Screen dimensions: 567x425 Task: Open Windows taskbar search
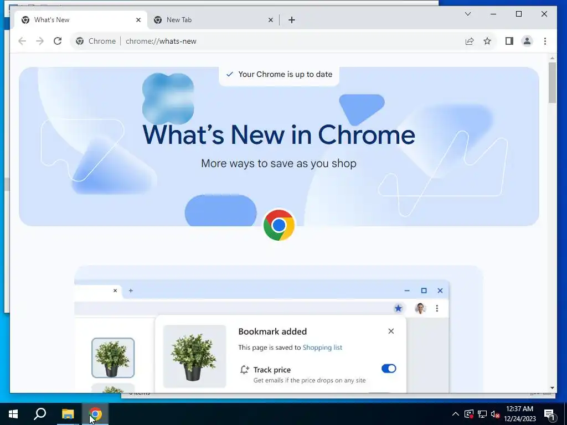pos(40,414)
